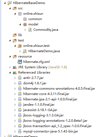Collapse the Referenced Libraries node
The width and height of the screenshot is (104, 137).
click(10, 73)
